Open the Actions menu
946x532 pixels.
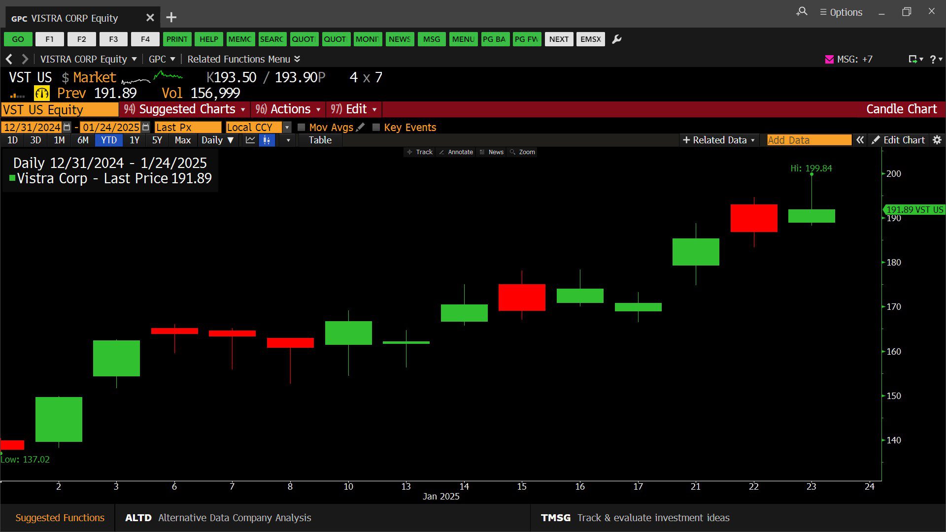pos(290,109)
